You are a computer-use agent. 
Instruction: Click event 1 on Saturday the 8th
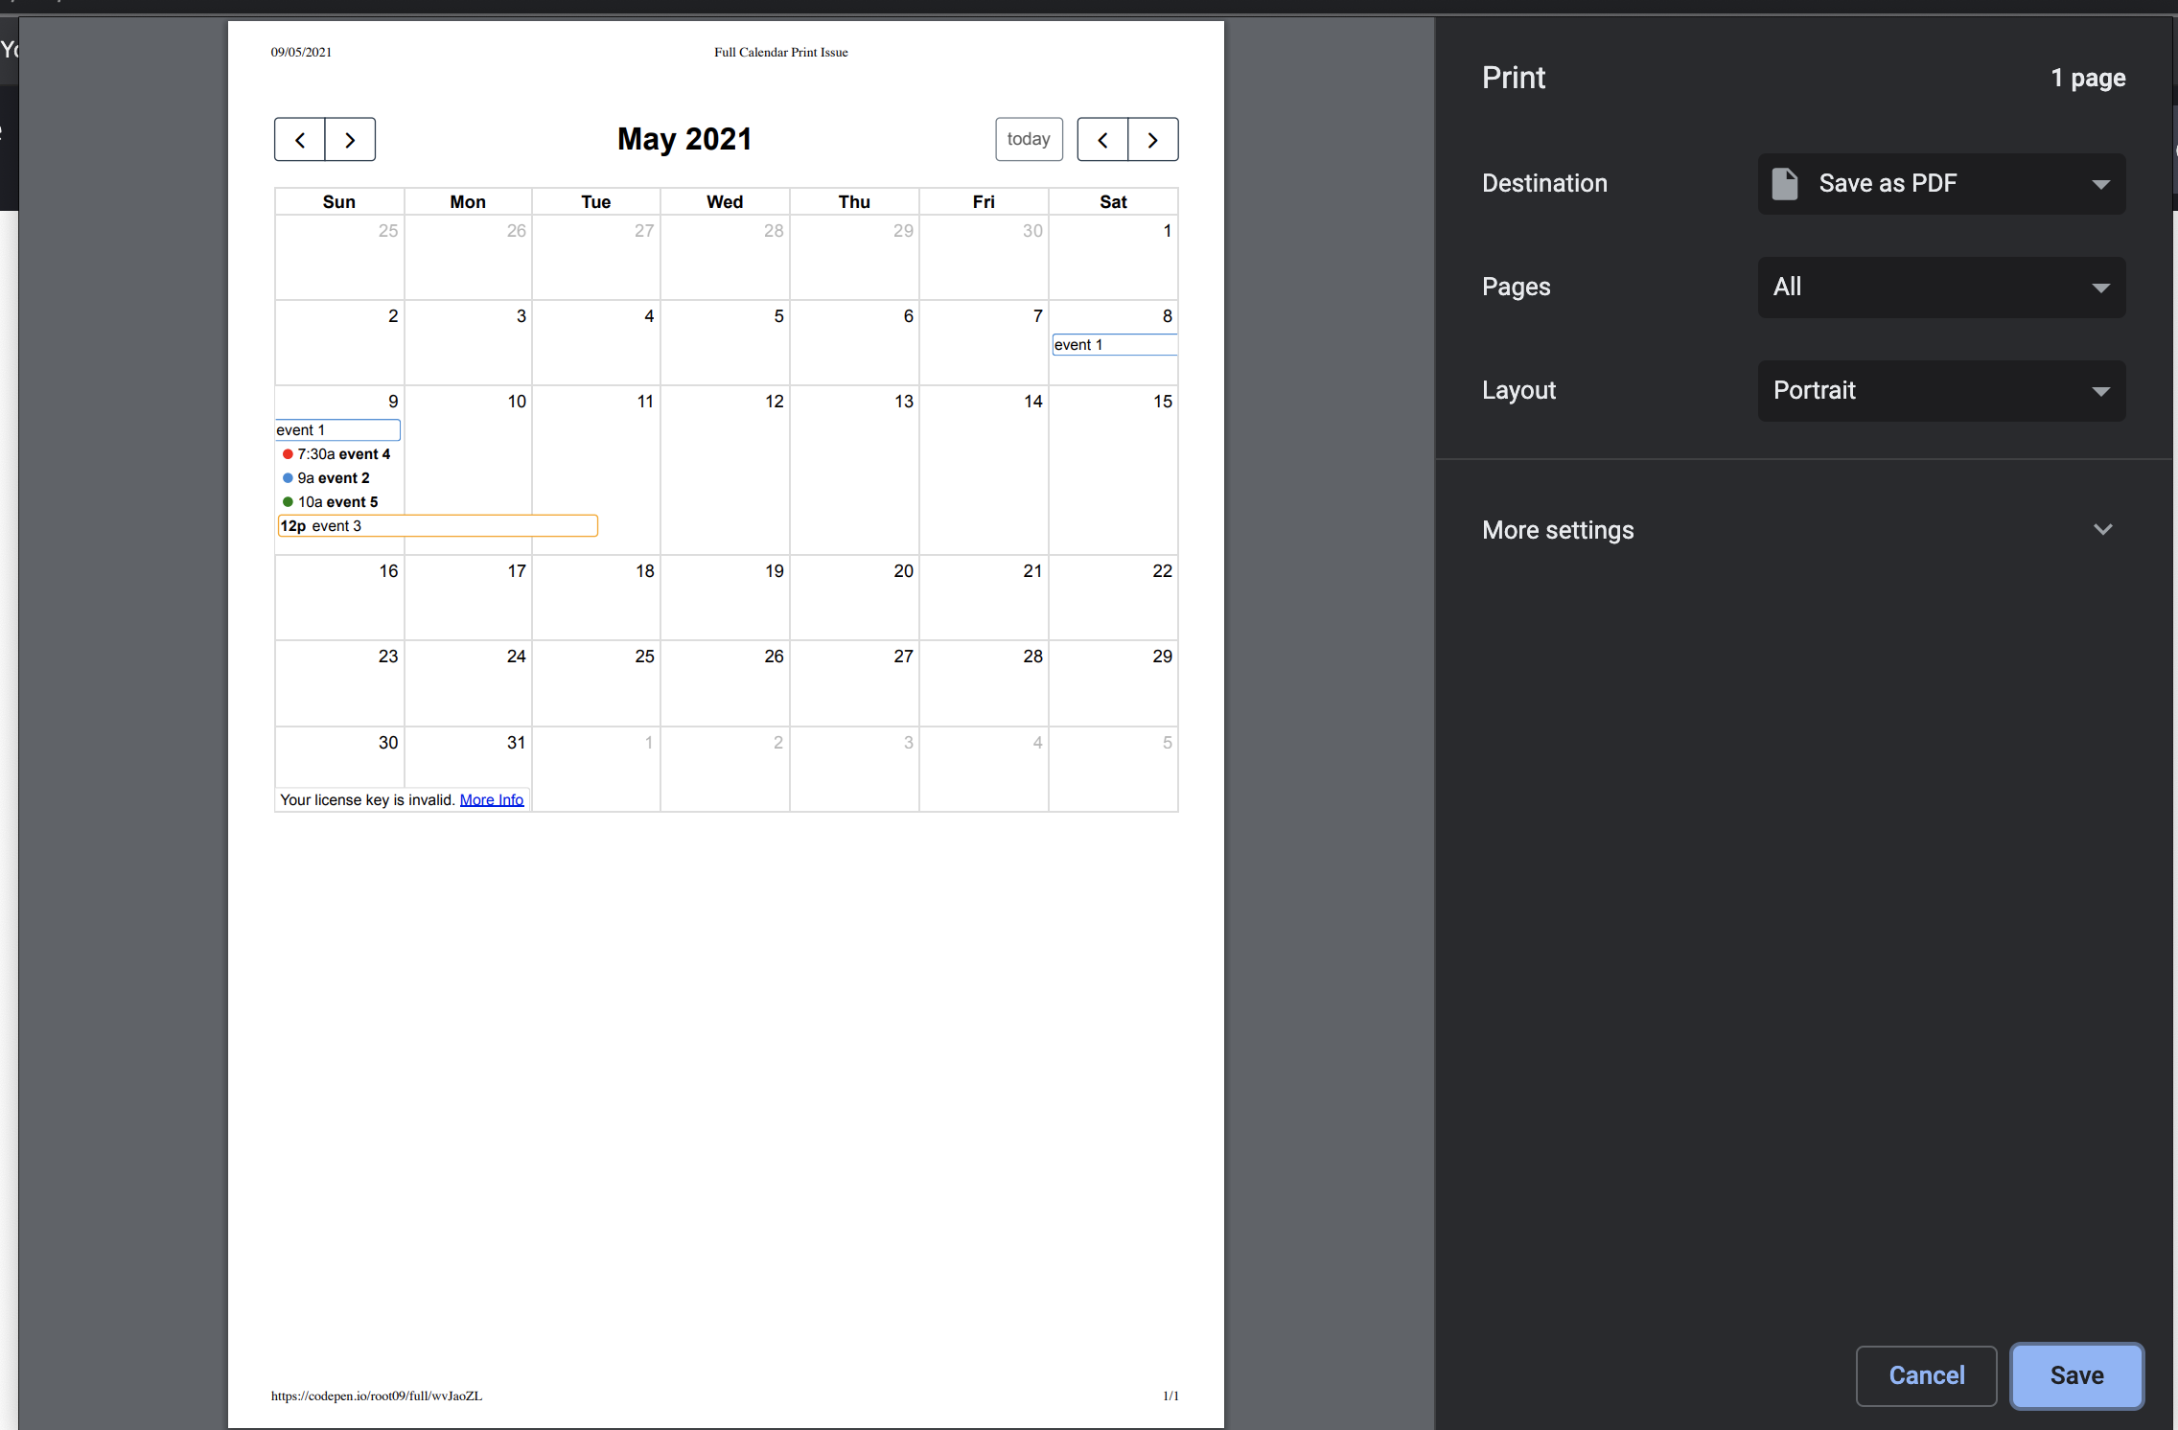pos(1114,345)
